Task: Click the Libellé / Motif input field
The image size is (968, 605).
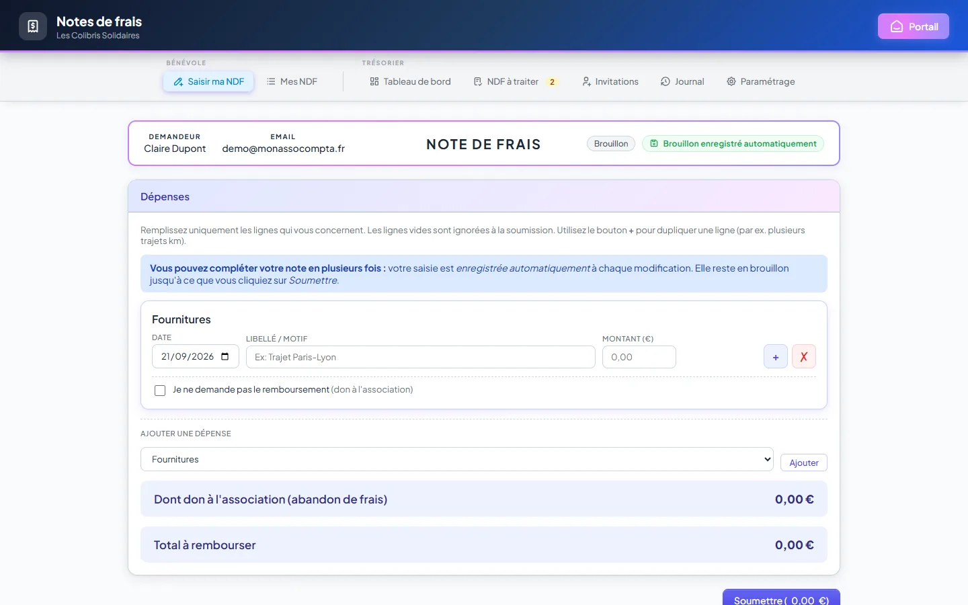Action: [421, 357]
